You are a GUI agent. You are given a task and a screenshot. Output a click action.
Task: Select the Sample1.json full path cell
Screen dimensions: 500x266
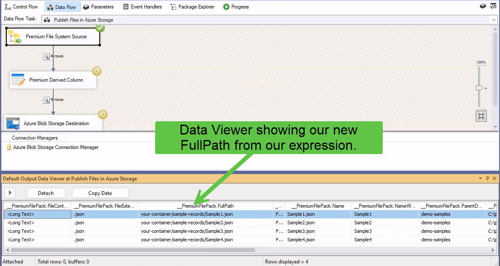[205, 215]
